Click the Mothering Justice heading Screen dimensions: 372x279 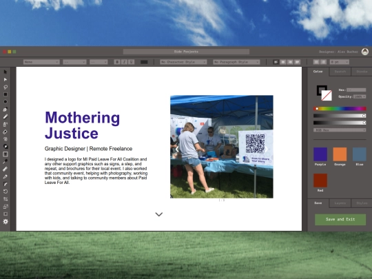83,125
